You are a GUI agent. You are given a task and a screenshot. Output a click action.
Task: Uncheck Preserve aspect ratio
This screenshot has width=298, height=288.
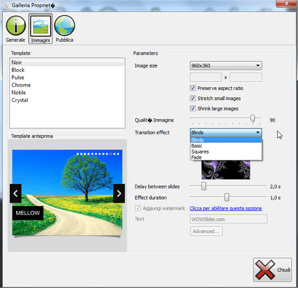pyautogui.click(x=193, y=88)
